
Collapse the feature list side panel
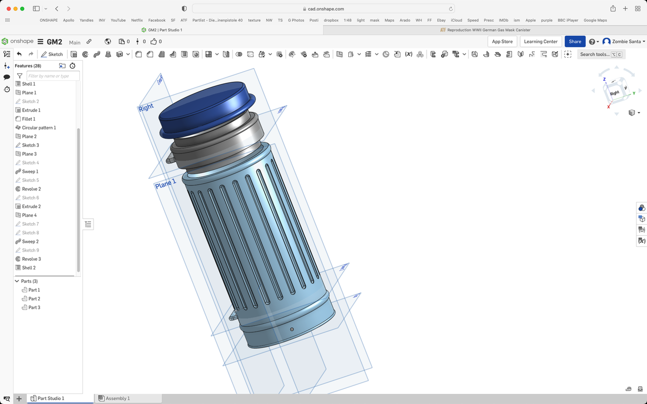click(x=88, y=224)
